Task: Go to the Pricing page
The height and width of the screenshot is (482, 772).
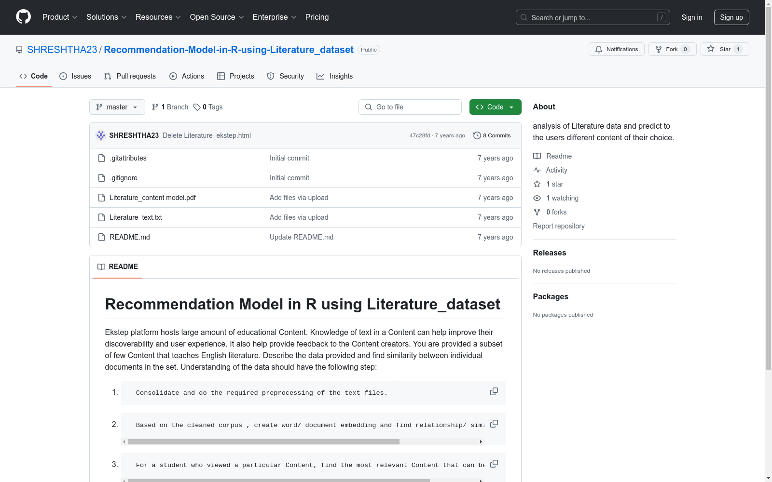Action: 317,17
